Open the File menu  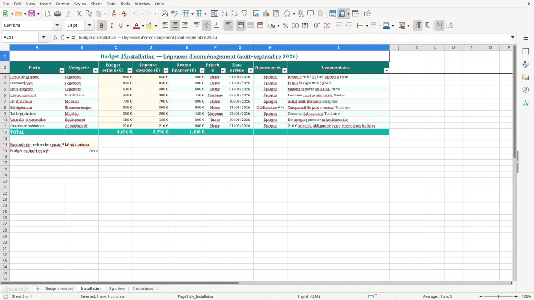(5, 4)
